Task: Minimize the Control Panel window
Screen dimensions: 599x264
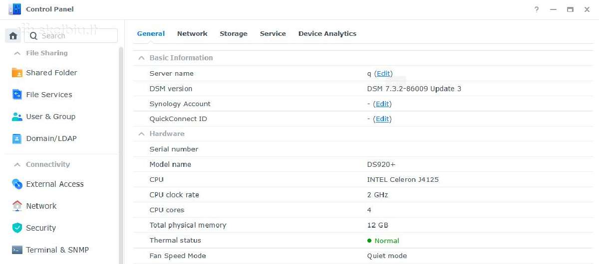Action: 553,9
